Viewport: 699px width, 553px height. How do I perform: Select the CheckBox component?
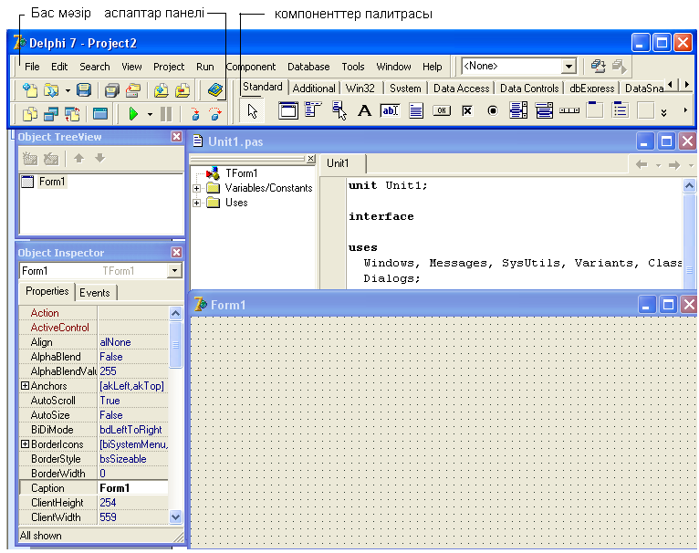click(466, 110)
